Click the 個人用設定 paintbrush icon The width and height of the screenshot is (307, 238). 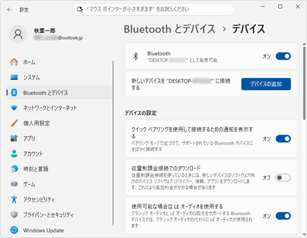(x=14, y=123)
